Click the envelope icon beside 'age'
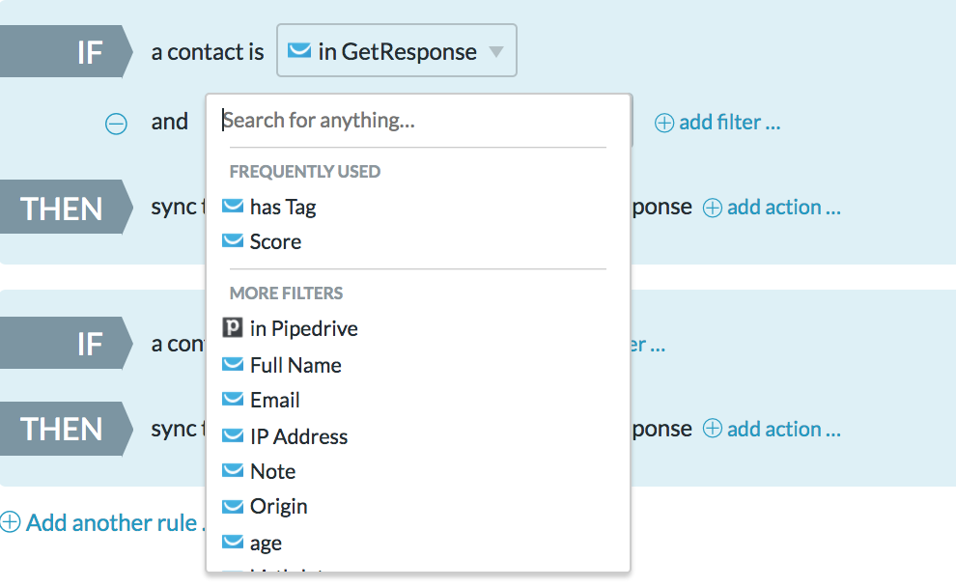The width and height of the screenshot is (956, 587). pos(233,542)
